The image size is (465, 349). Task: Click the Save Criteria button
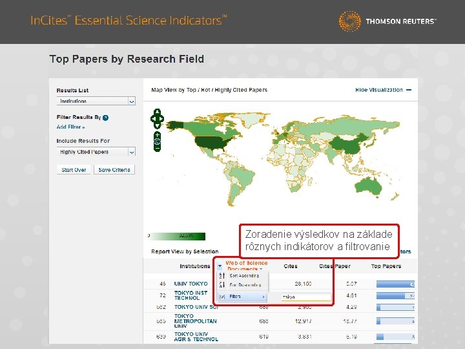(x=114, y=170)
